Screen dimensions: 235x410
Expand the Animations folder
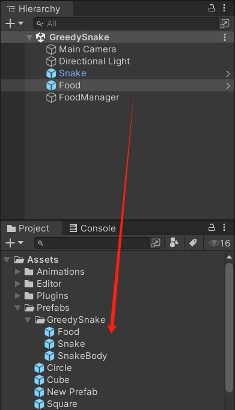coord(17,272)
